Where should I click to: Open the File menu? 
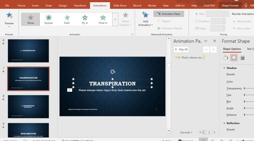(x=7, y=6)
